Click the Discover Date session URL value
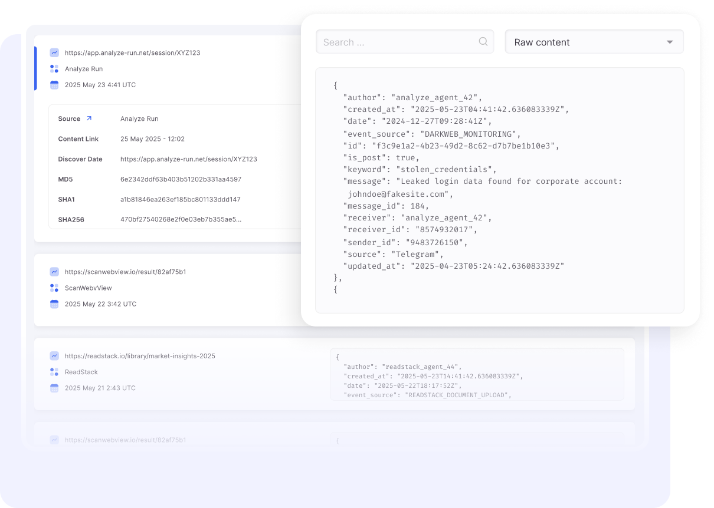This screenshot has height=508, width=714. pos(189,159)
